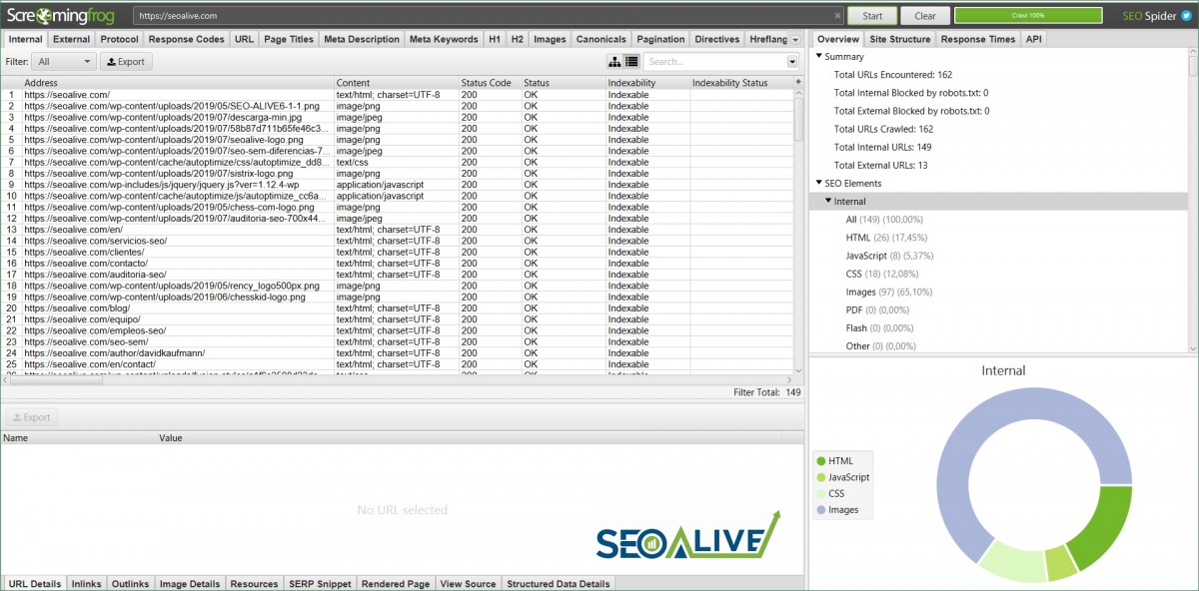Clear the URL field using the X icon
Image resolution: width=1199 pixels, height=591 pixels.
(x=837, y=15)
